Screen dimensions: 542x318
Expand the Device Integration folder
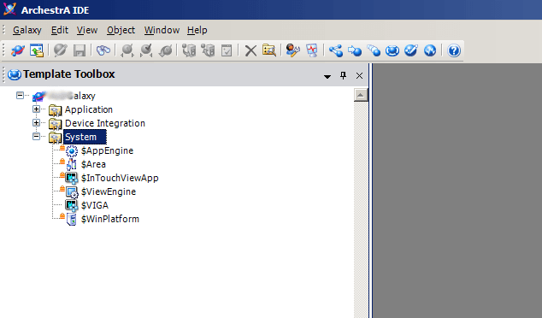pyautogui.click(x=36, y=123)
